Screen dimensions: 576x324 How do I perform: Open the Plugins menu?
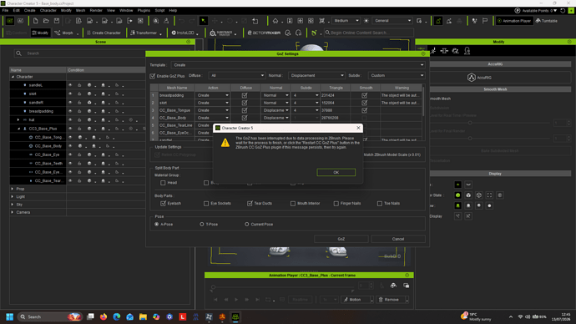144,10
